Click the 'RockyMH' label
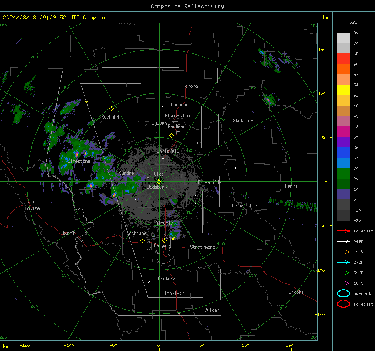This screenshot has height=351, width=375. 110,117
